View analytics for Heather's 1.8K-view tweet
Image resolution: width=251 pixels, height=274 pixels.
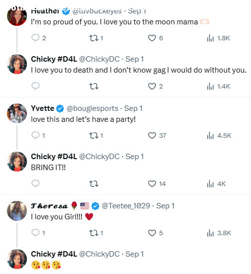point(218,38)
